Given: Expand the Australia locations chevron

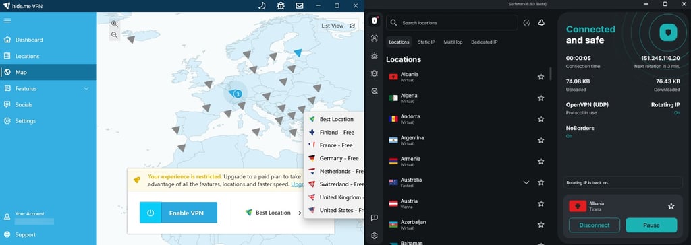Looking at the screenshot, I should click(x=526, y=182).
